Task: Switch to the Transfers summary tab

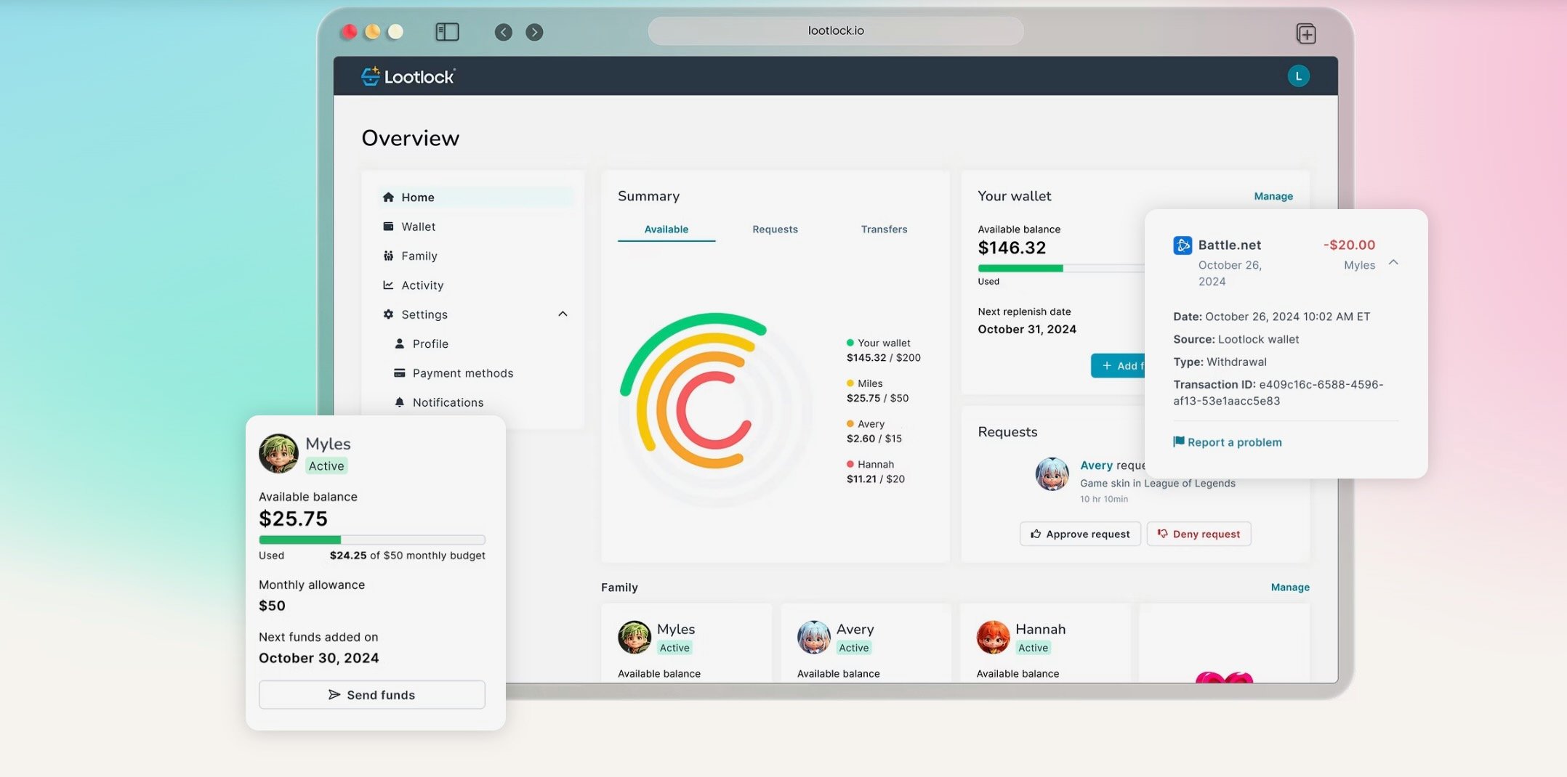Action: point(884,229)
